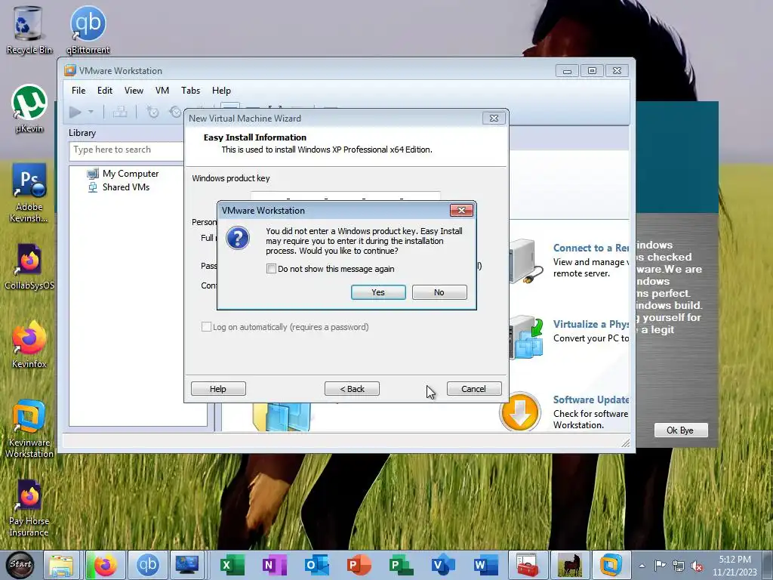Select Shared VMs in Library tree
The image size is (773, 580).
coord(126,187)
